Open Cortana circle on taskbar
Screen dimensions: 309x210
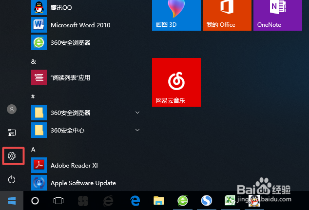point(35,201)
